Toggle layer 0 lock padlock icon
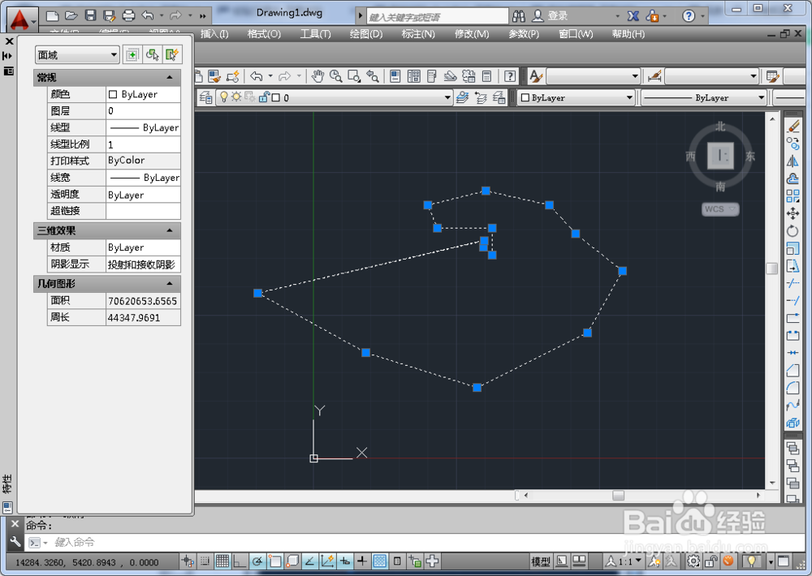 pos(264,97)
